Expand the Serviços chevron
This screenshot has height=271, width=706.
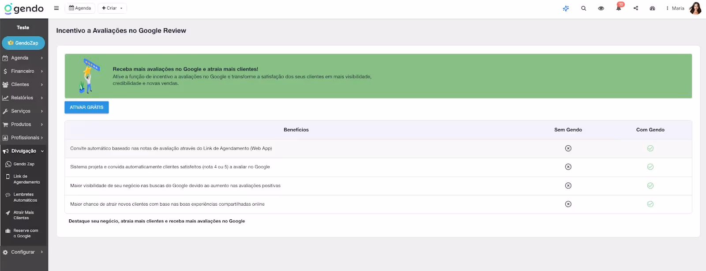point(42,111)
